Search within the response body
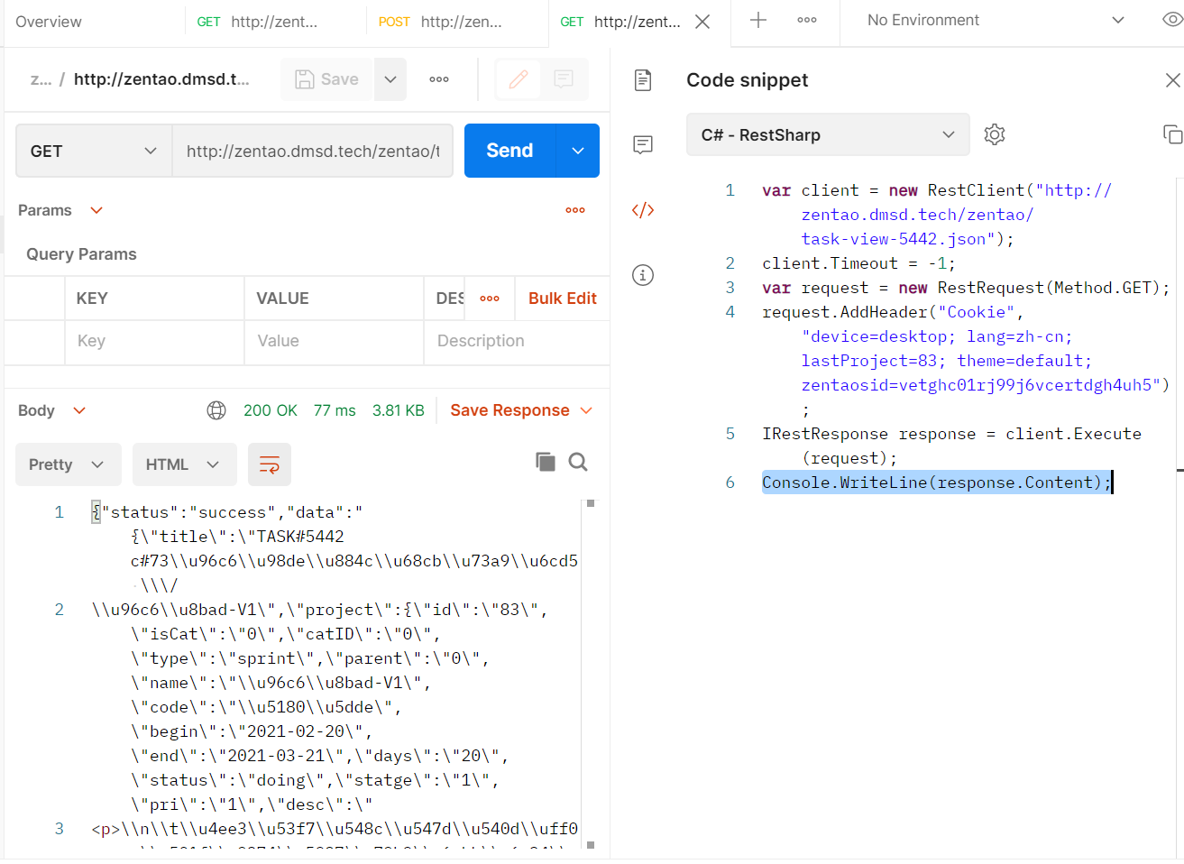1184x864 pixels. pos(578,461)
